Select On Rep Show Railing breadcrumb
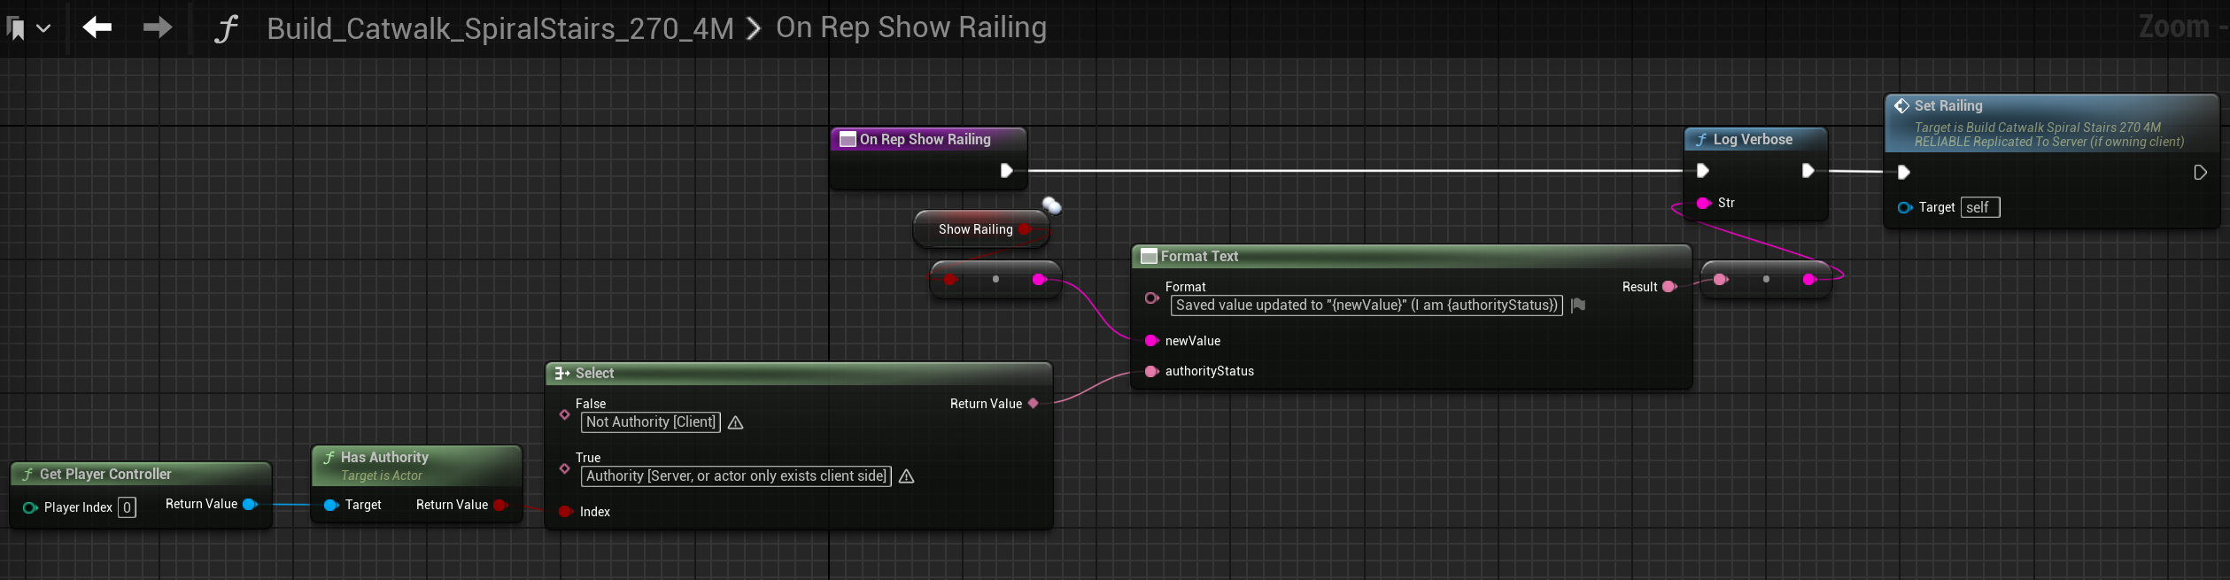Screen dimensions: 2230x580 coord(911,27)
